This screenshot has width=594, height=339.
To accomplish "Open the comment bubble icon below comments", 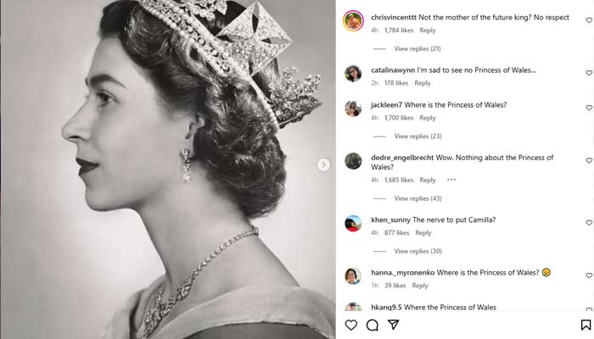I will pos(373,325).
